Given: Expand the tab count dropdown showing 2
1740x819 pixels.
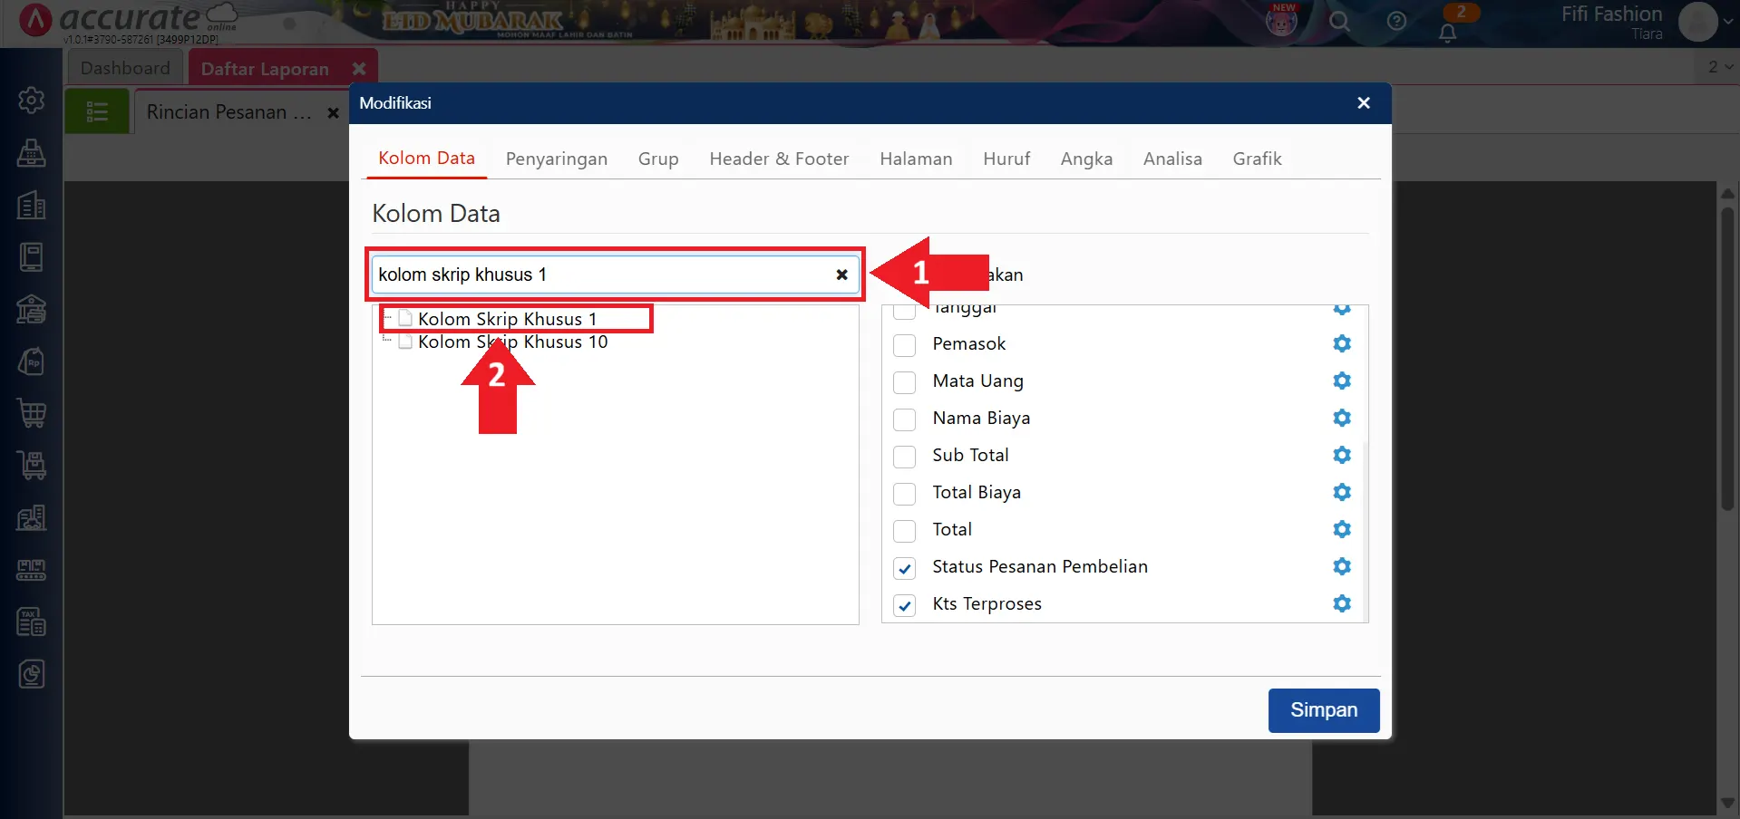Looking at the screenshot, I should click(x=1719, y=67).
